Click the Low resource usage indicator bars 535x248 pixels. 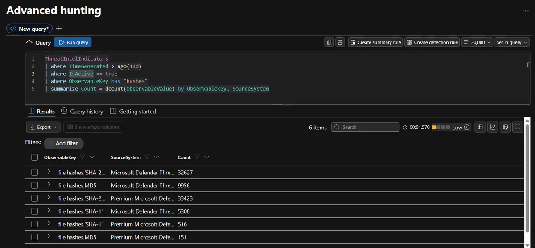[x=441, y=128]
